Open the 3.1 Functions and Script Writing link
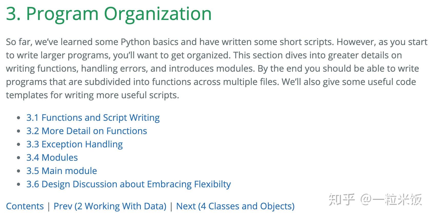Screen dimensions: 433x217 coord(93,118)
